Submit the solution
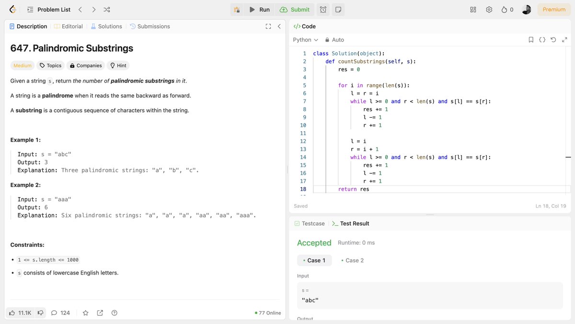Screen dimensions: 575x324 pos(295,10)
